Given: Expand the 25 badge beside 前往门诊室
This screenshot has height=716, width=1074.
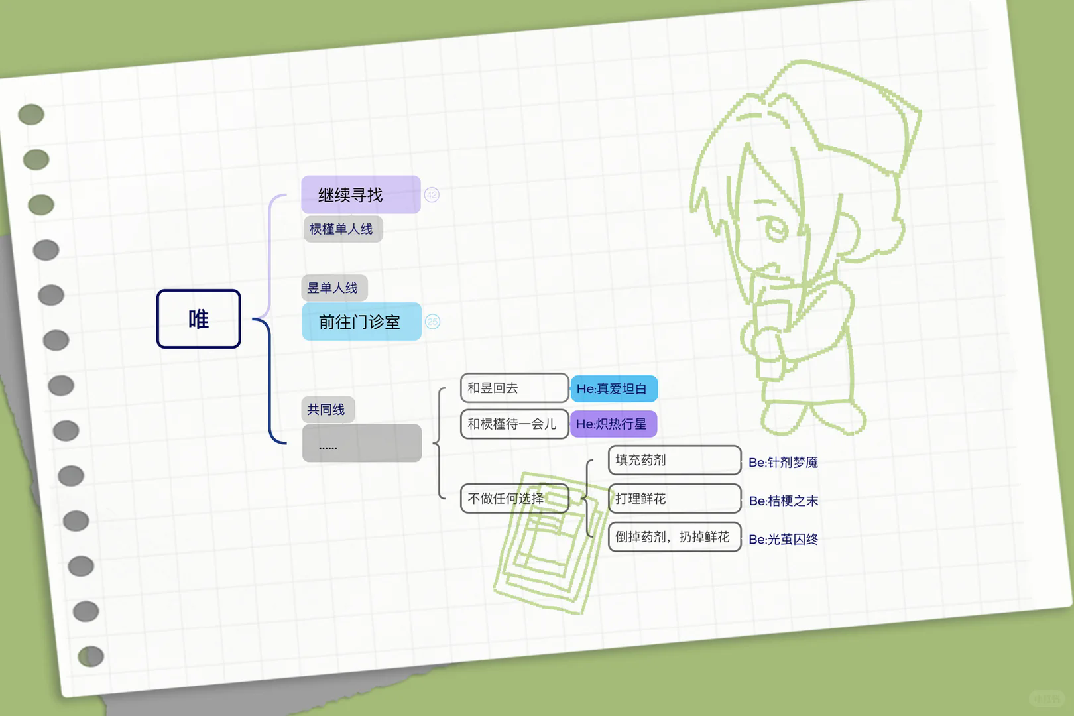Looking at the screenshot, I should pos(432,322).
